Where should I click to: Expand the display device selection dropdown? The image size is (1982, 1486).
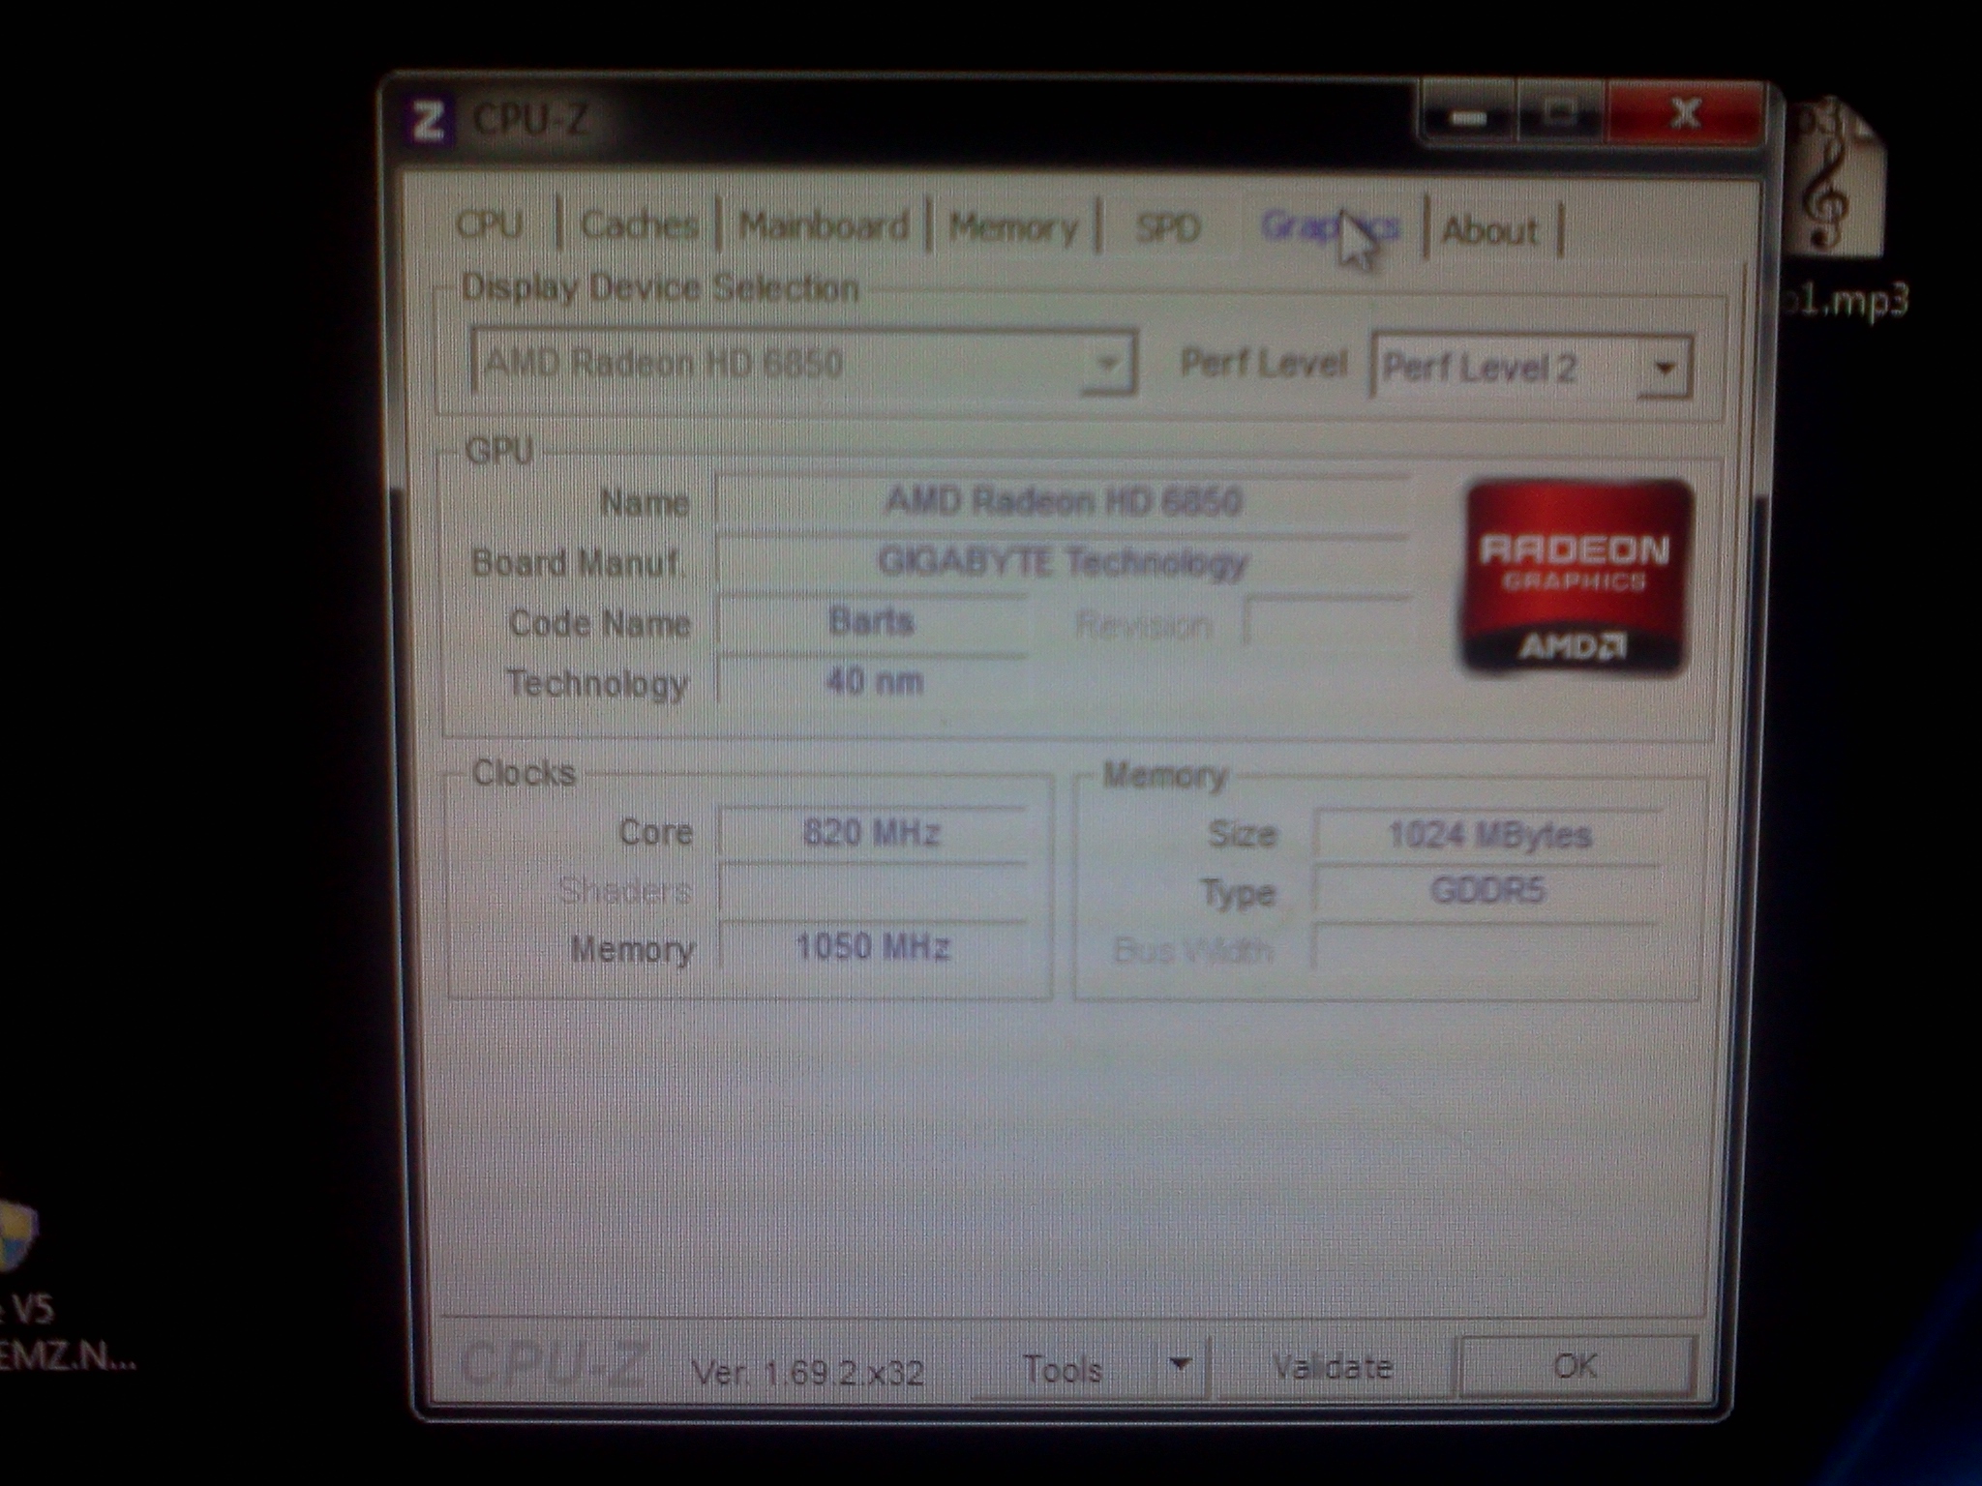pos(1106,366)
